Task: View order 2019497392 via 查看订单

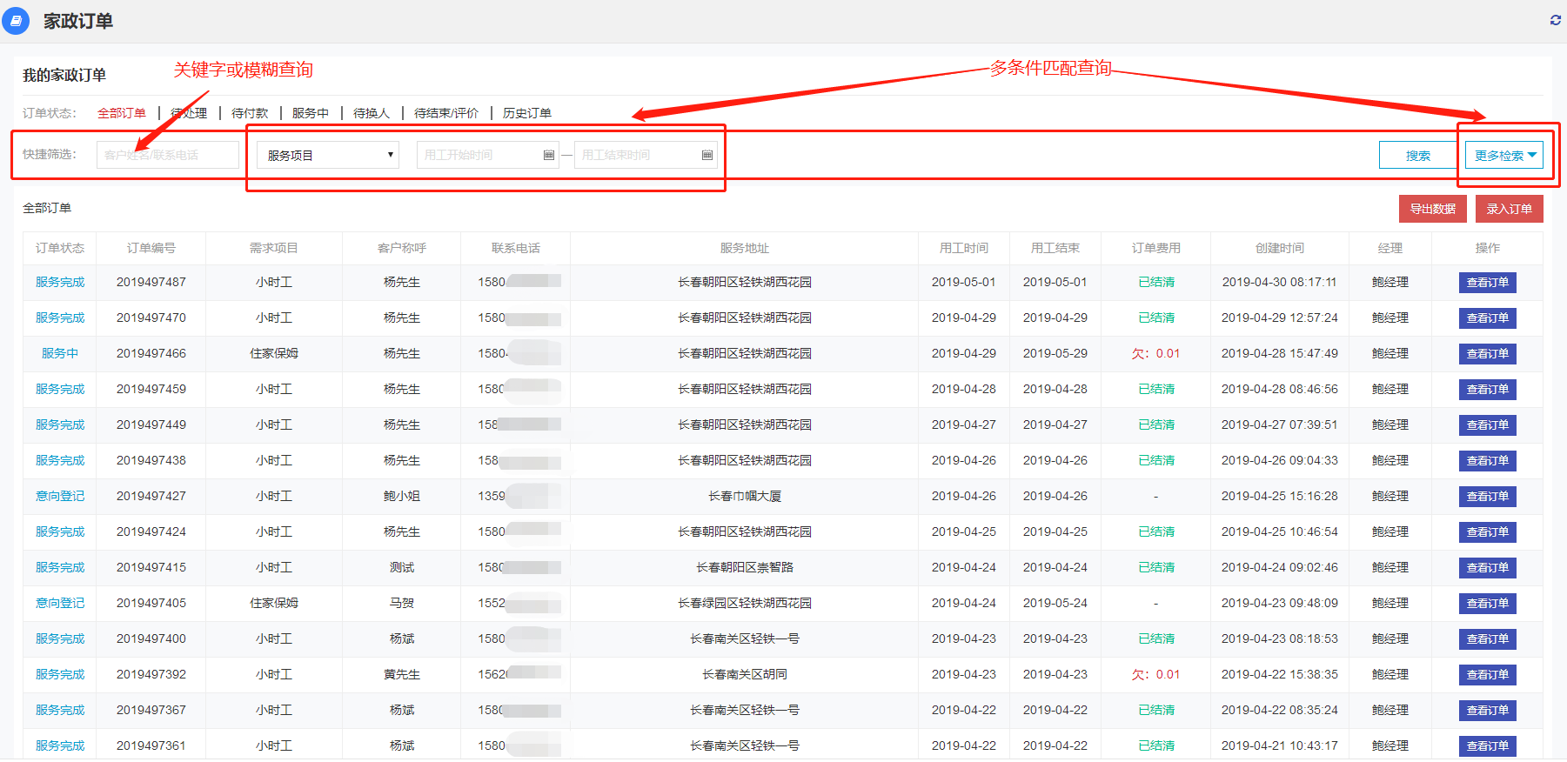Action: coord(1488,675)
